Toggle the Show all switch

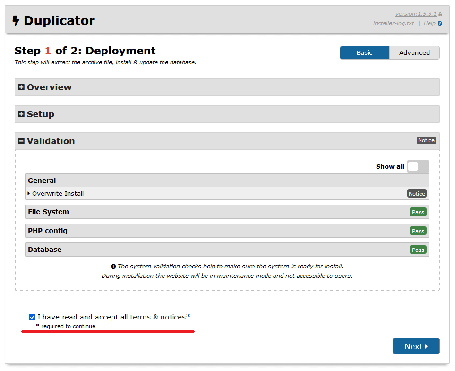(418, 167)
